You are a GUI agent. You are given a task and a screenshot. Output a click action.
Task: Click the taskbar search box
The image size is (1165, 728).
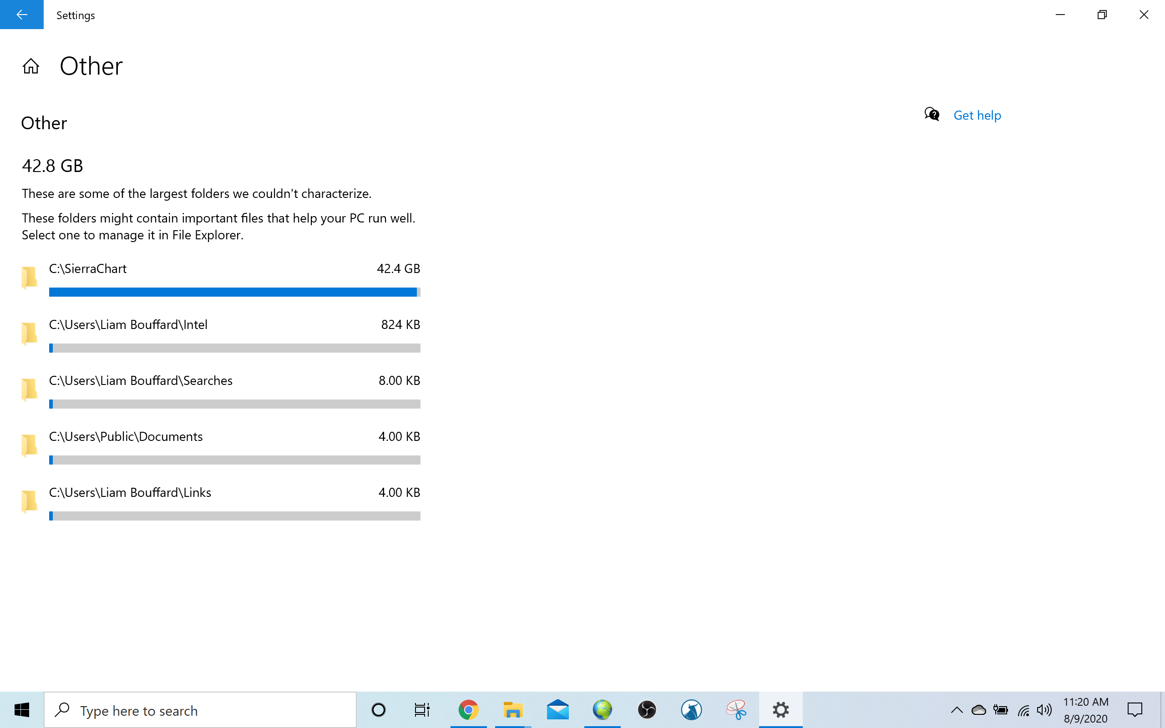tap(200, 710)
